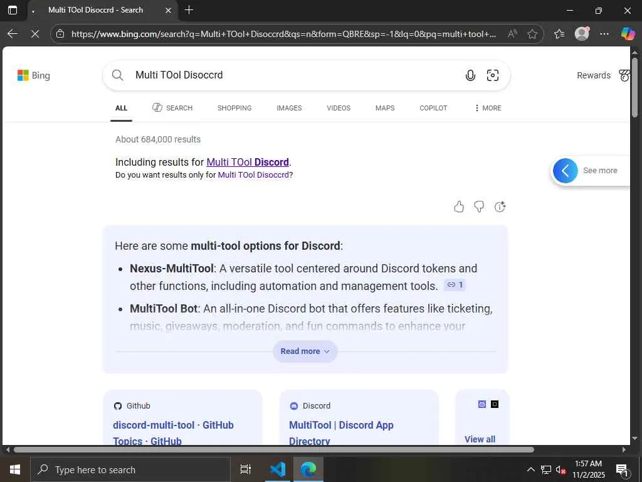
Task: Click the MultiTool Bot bullet text
Action: tap(311, 317)
